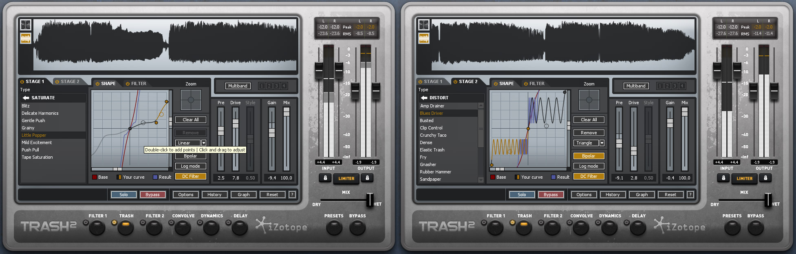Screen dimensions: 796x254
Task: Click the Gain slider in Distort window
Action: [x=670, y=123]
